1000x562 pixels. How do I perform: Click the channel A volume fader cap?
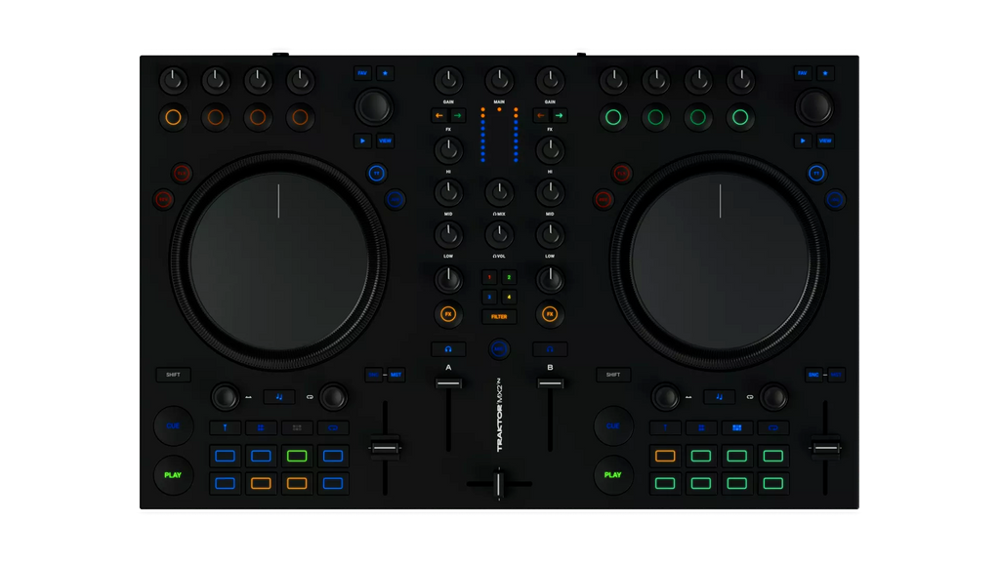[448, 382]
